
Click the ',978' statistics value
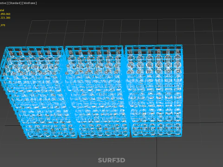coord(3,25)
